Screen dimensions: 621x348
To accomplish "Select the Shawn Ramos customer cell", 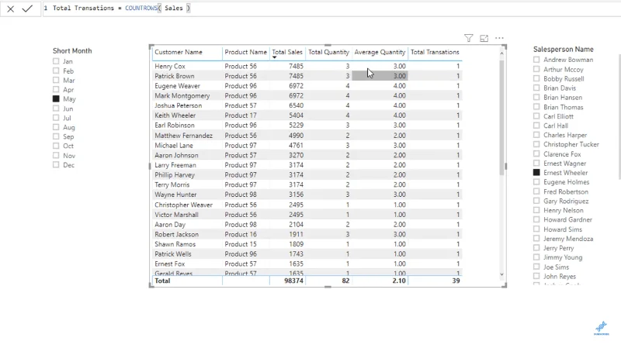I will click(175, 244).
